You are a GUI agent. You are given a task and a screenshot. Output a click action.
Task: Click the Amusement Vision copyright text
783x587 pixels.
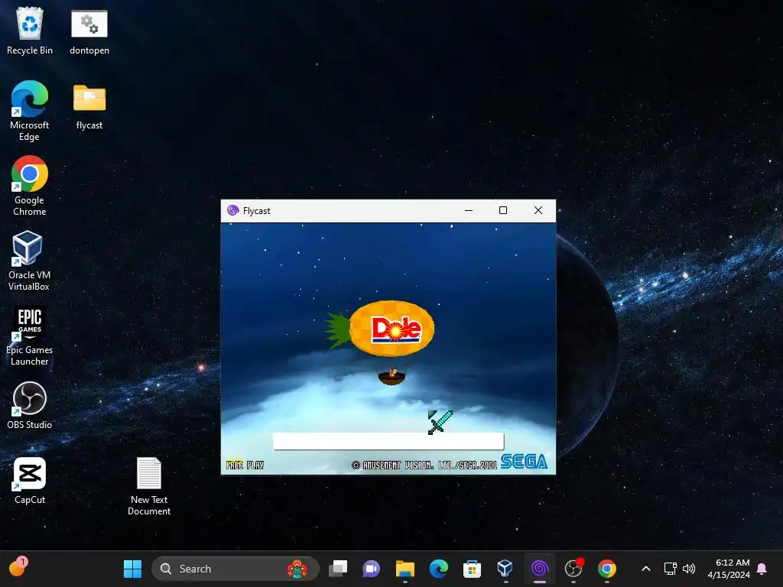click(424, 465)
